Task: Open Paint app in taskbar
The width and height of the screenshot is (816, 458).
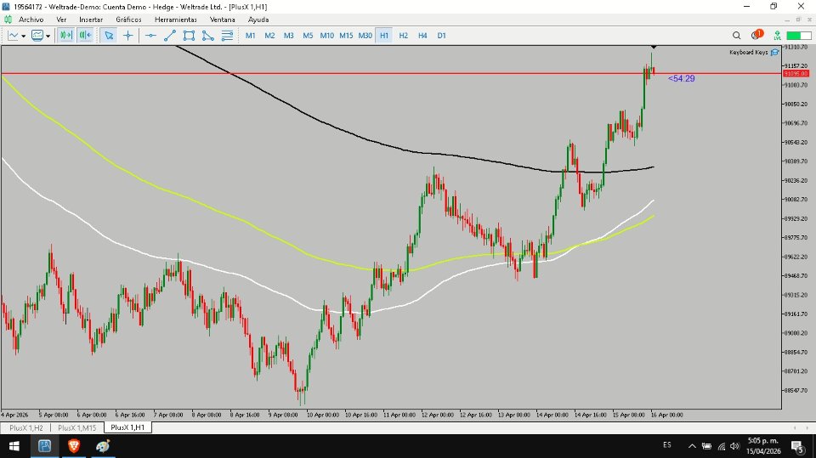Action: click(x=103, y=446)
